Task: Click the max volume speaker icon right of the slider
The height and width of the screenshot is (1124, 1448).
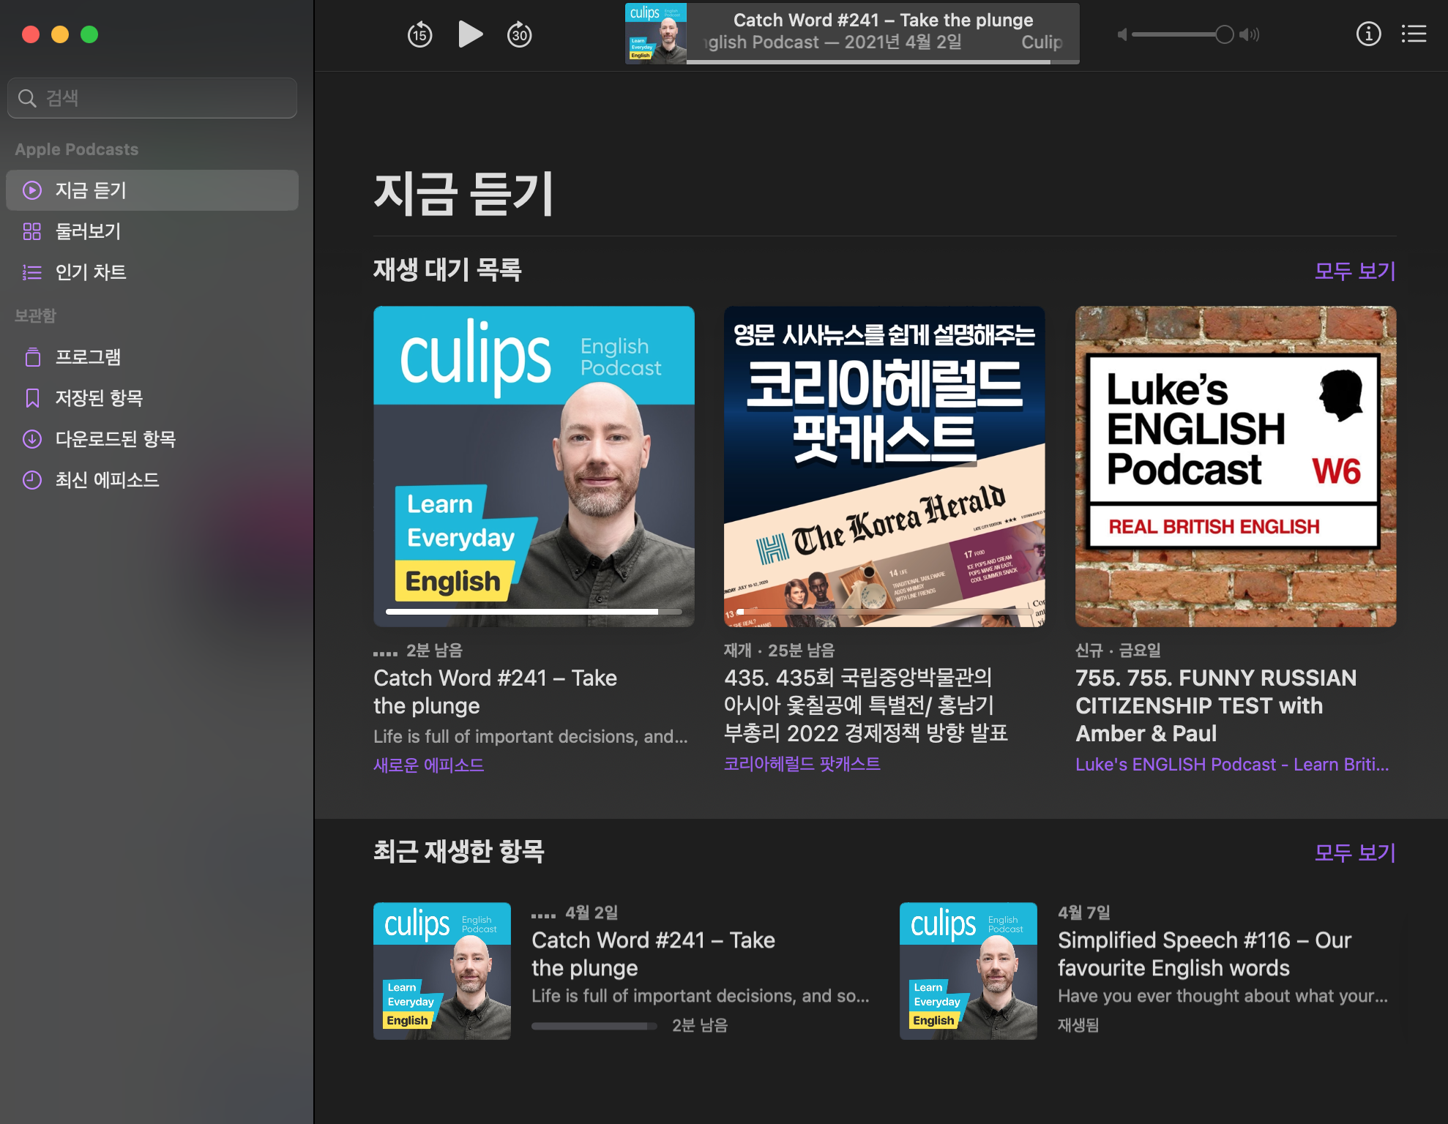Action: [x=1250, y=34]
